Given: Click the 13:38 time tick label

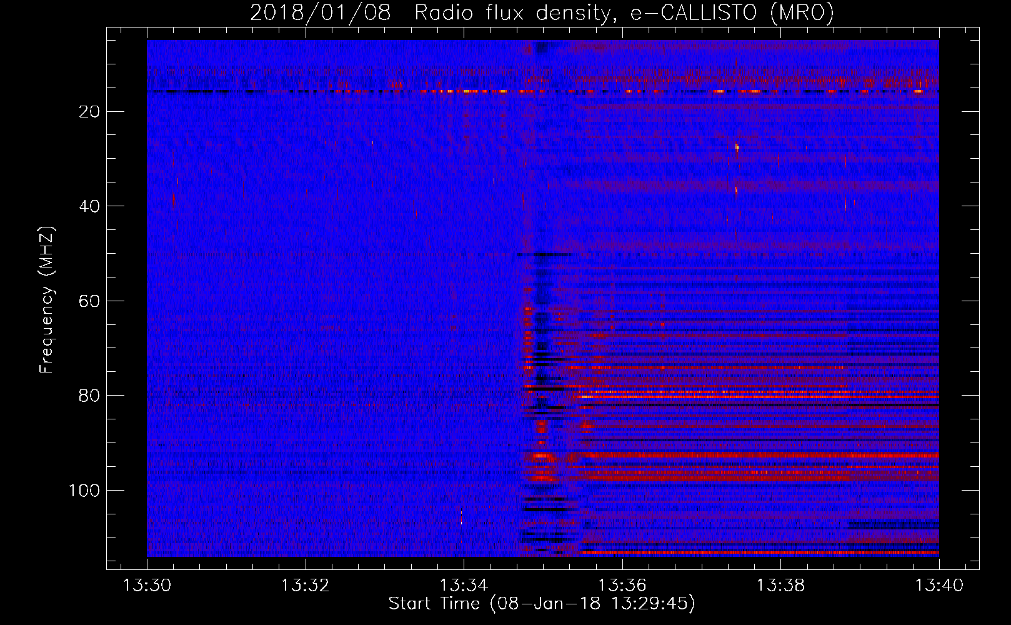Looking at the screenshot, I should [781, 586].
